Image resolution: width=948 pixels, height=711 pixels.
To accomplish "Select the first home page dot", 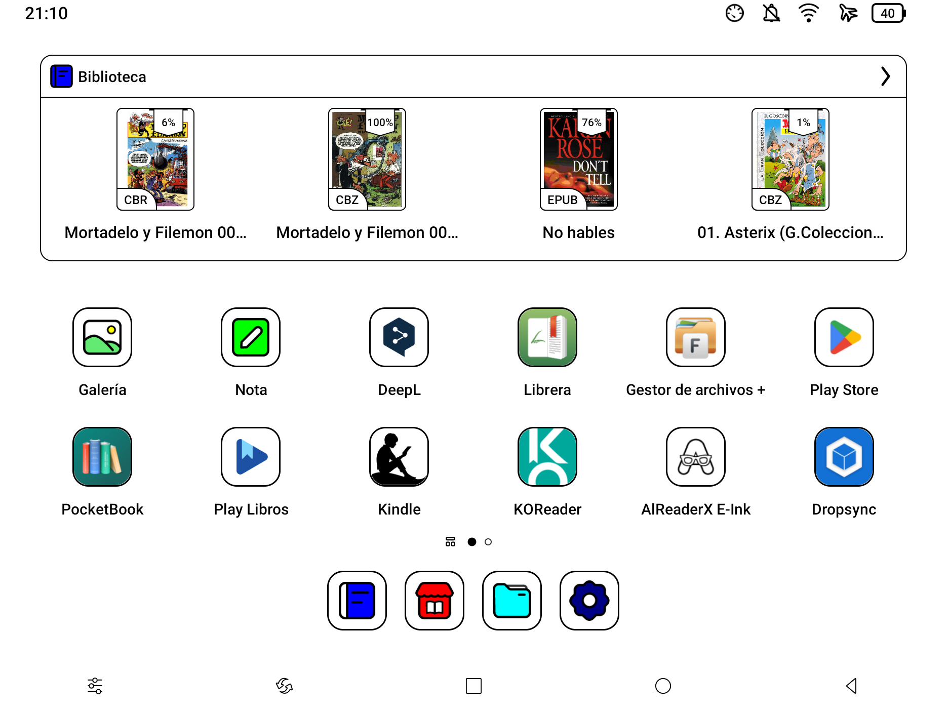I will 472,542.
